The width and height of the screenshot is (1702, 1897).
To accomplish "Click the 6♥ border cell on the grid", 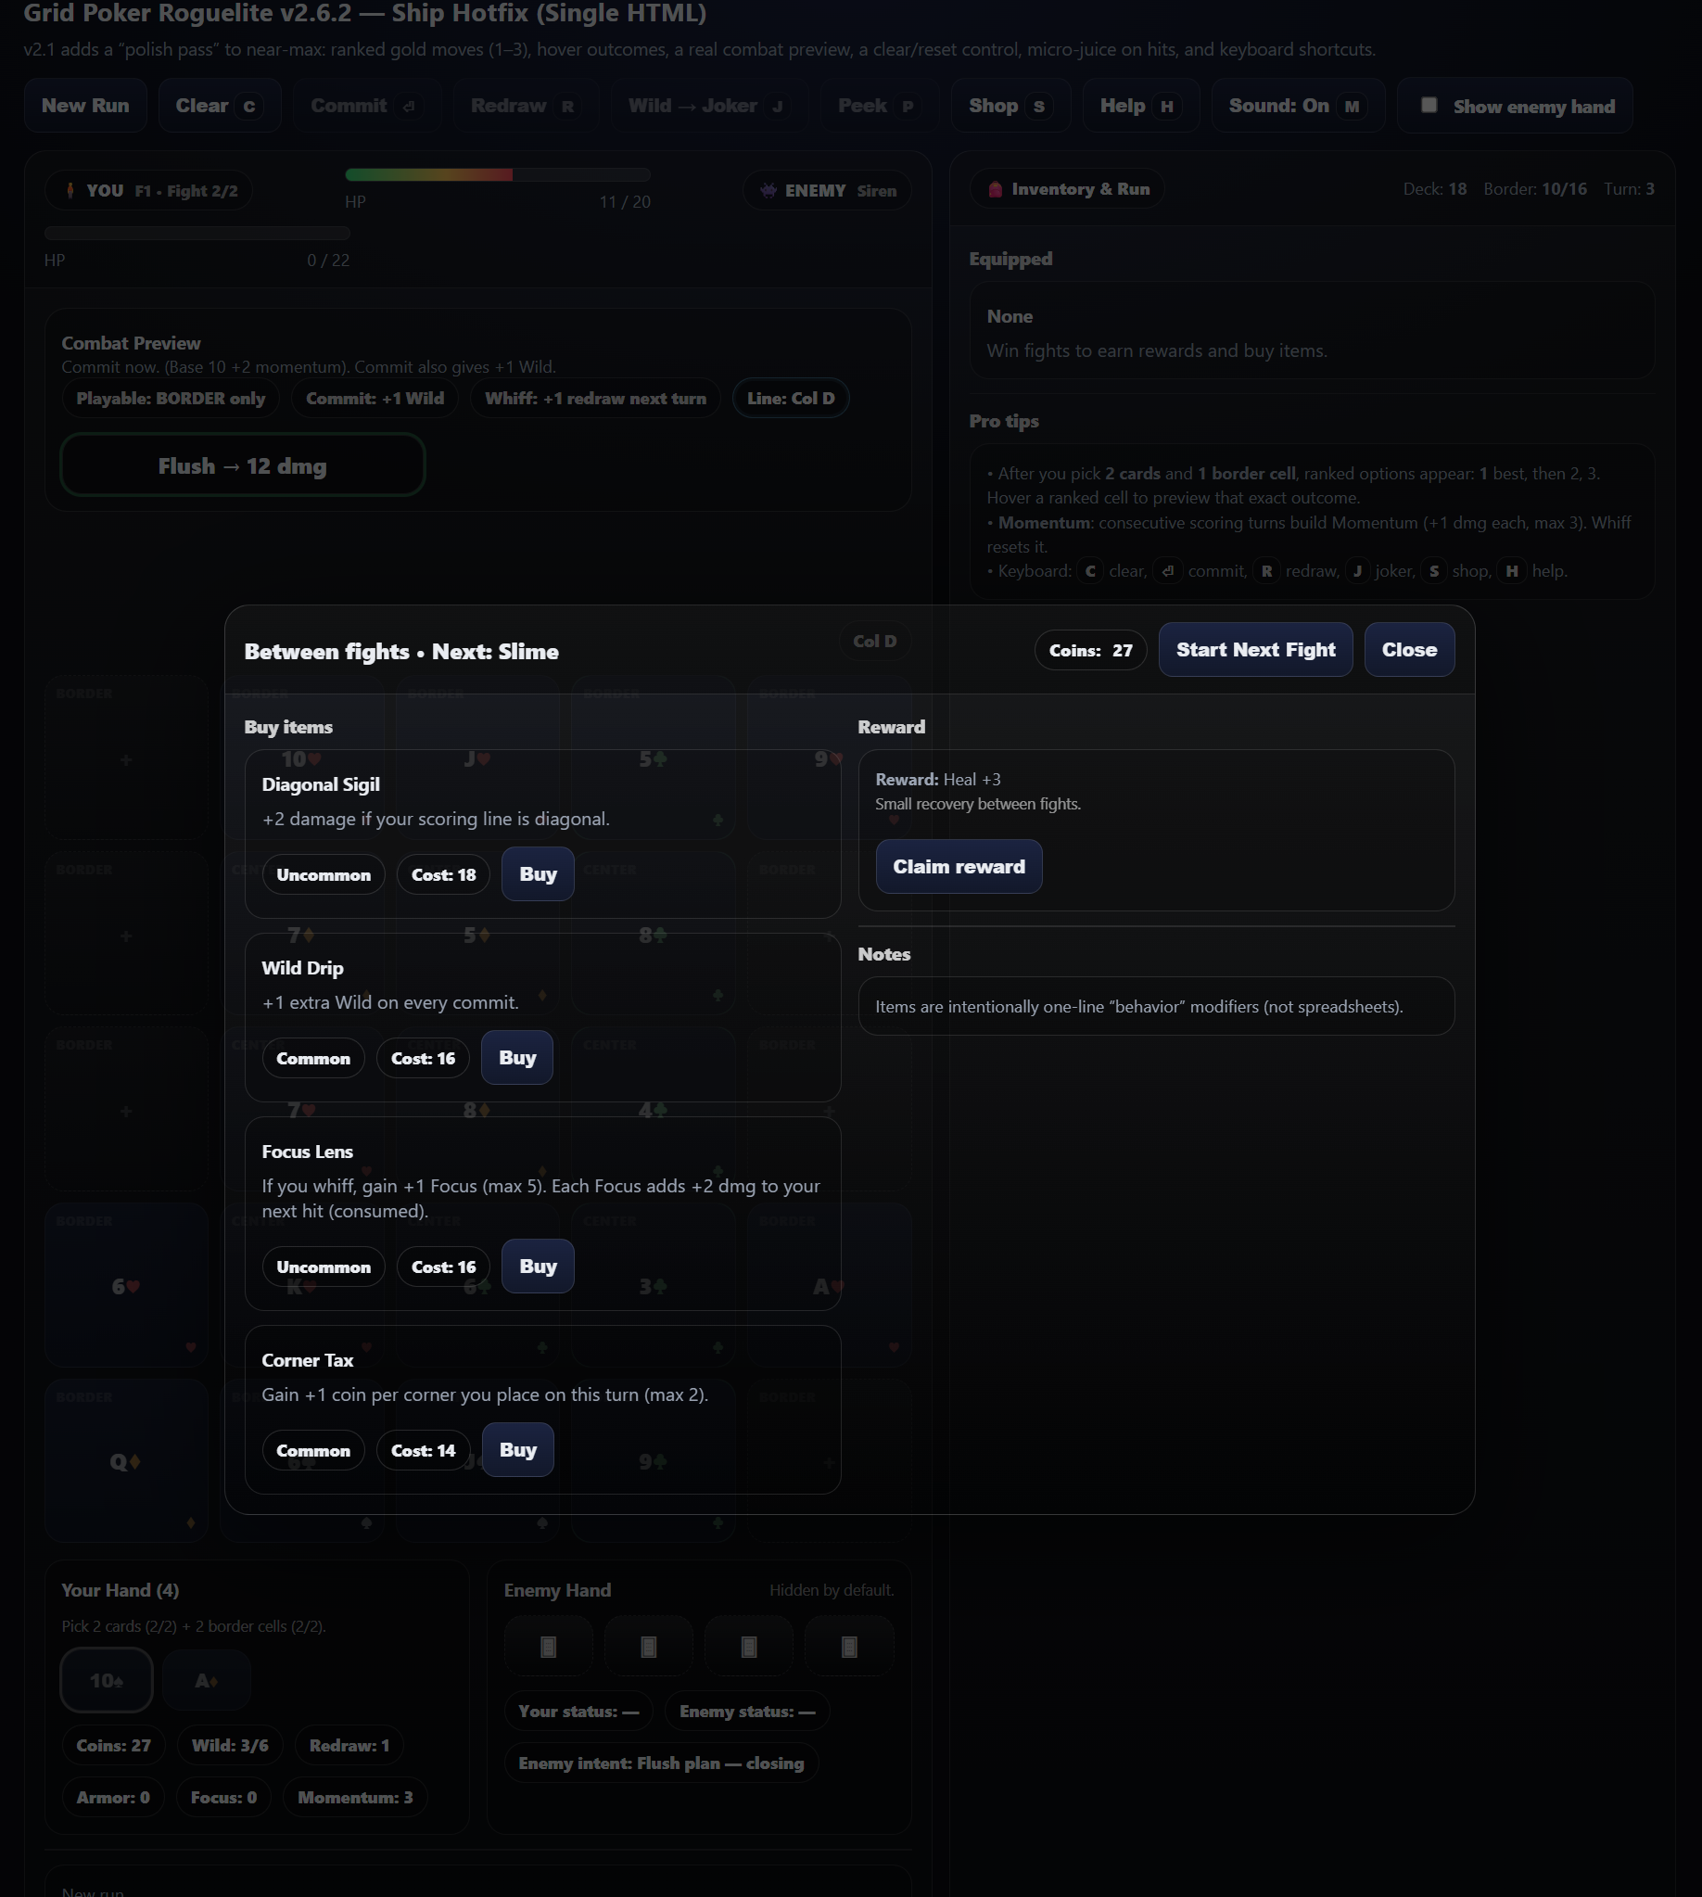I will (126, 1285).
